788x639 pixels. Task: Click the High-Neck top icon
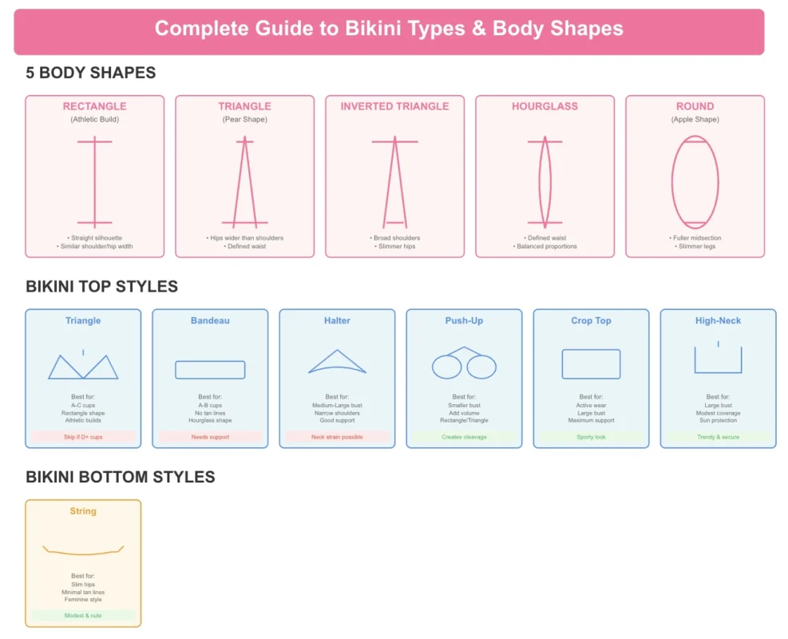coord(718,359)
